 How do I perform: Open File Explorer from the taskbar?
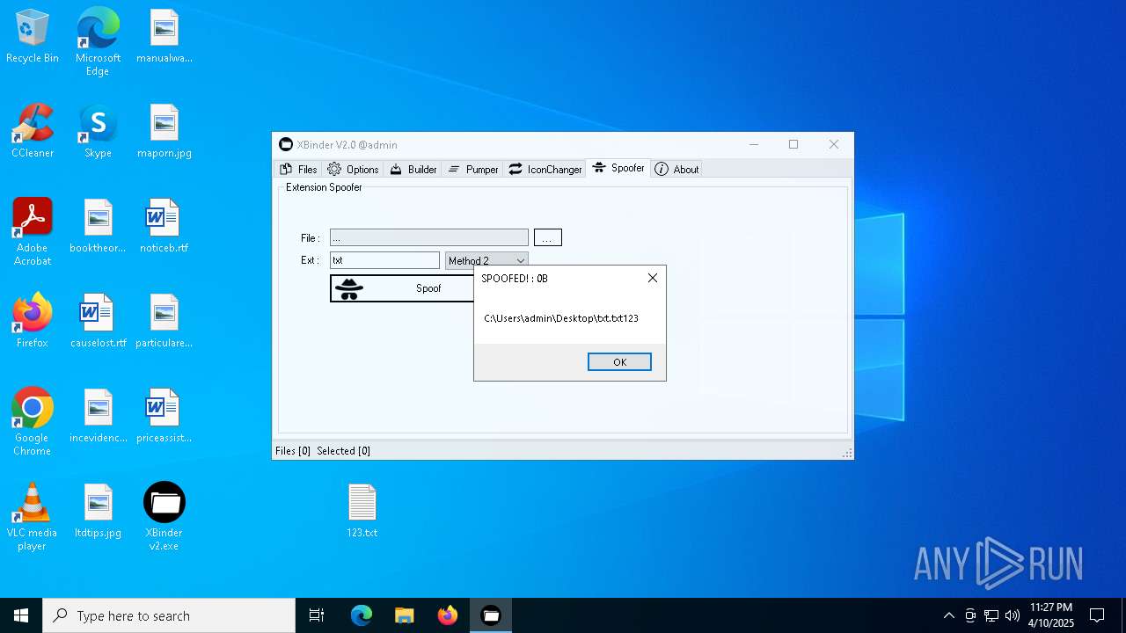coord(404,615)
